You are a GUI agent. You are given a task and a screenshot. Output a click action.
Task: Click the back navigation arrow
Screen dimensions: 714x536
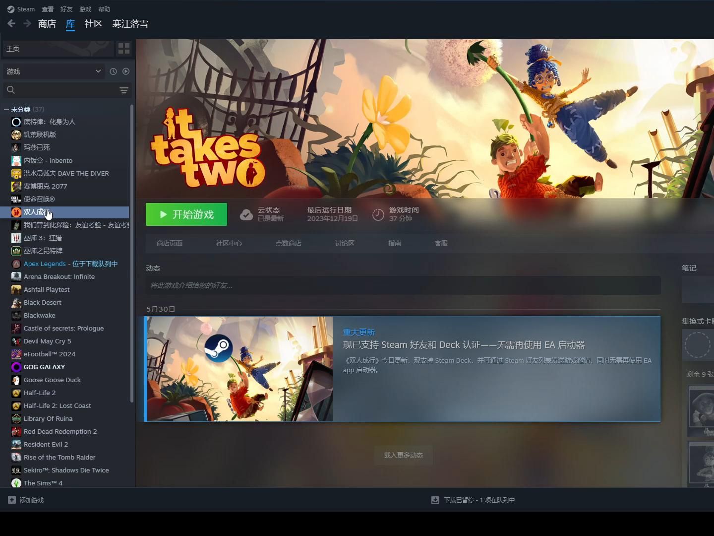[11, 23]
